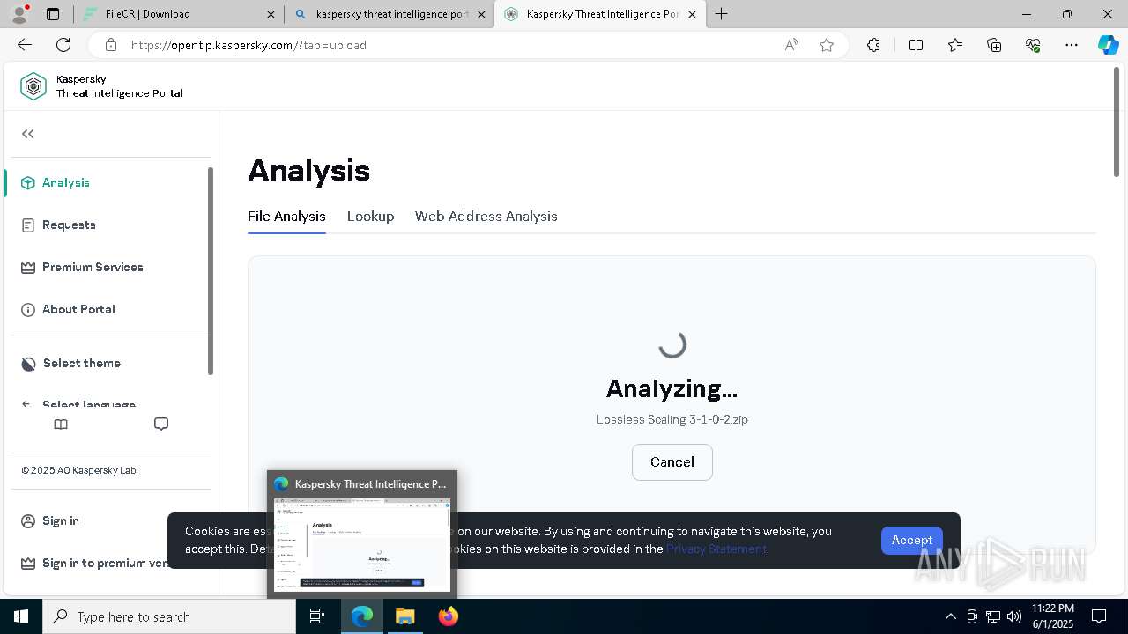Click the theme half-circle icon
Viewport: 1128px width, 634px height.
28,364
